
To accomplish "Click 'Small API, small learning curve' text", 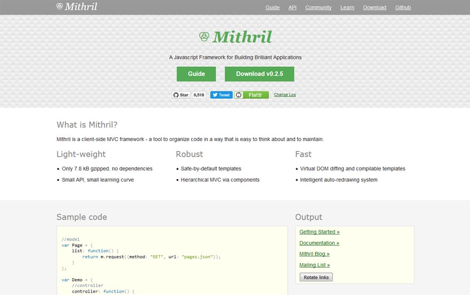I will [98, 180].
